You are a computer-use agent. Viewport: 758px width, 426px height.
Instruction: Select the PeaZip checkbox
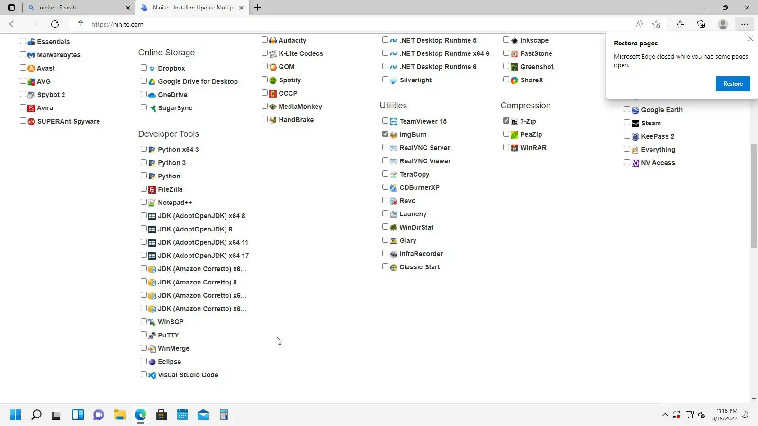point(506,134)
